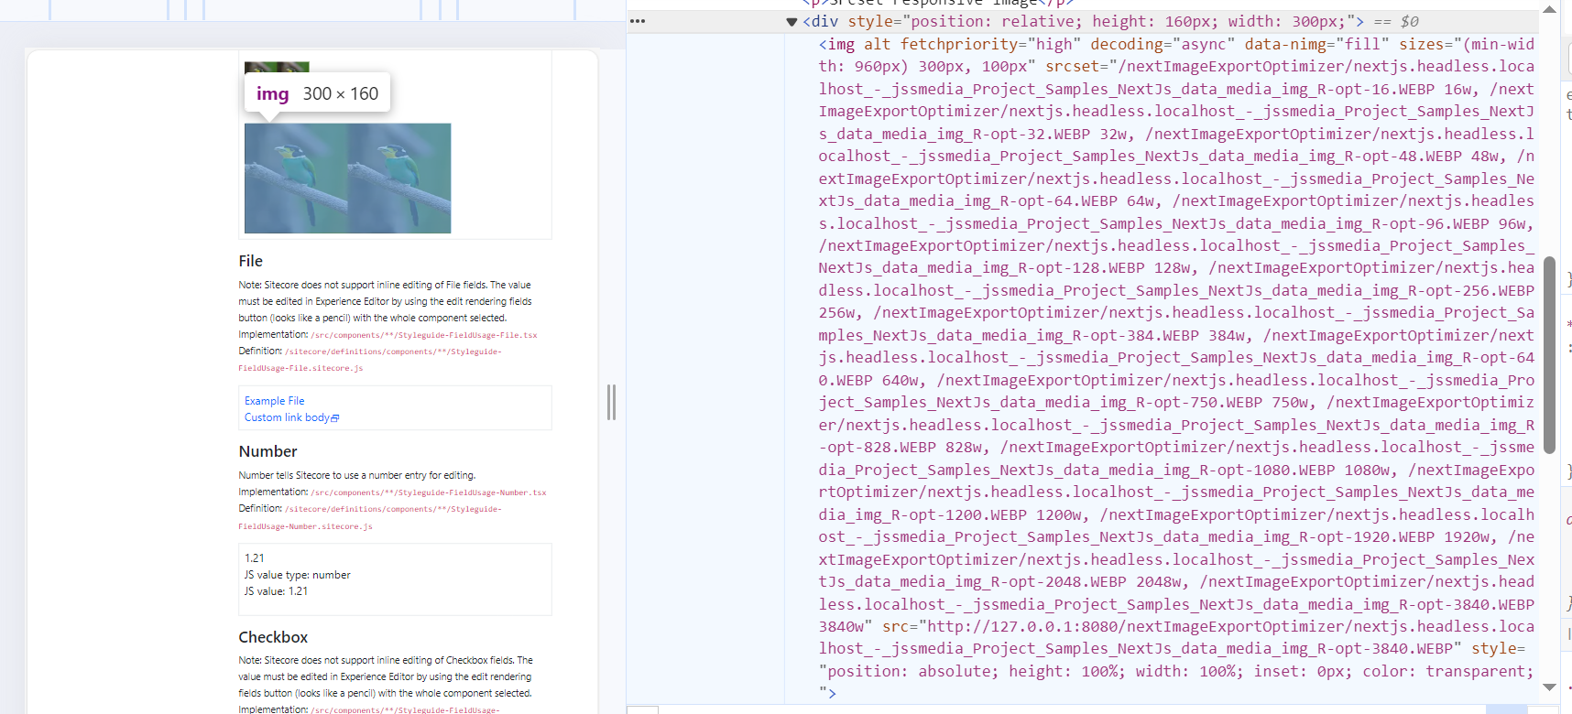Click the fetchpriority="high" attribute in the img tag
This screenshot has height=714, width=1572.
990,44
